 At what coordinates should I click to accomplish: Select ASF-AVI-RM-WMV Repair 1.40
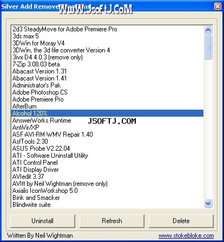point(107,135)
